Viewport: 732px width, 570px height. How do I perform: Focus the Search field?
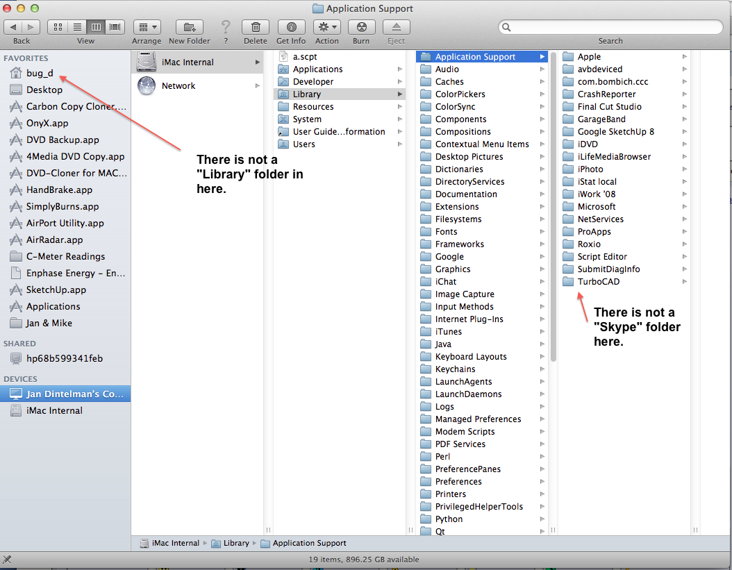click(610, 27)
